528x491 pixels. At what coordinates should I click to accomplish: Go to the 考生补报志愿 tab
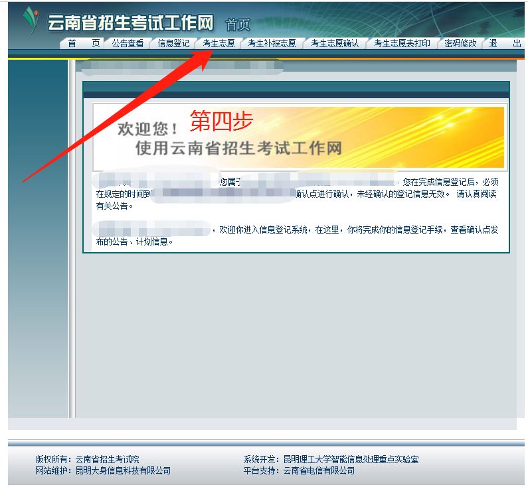pos(272,44)
